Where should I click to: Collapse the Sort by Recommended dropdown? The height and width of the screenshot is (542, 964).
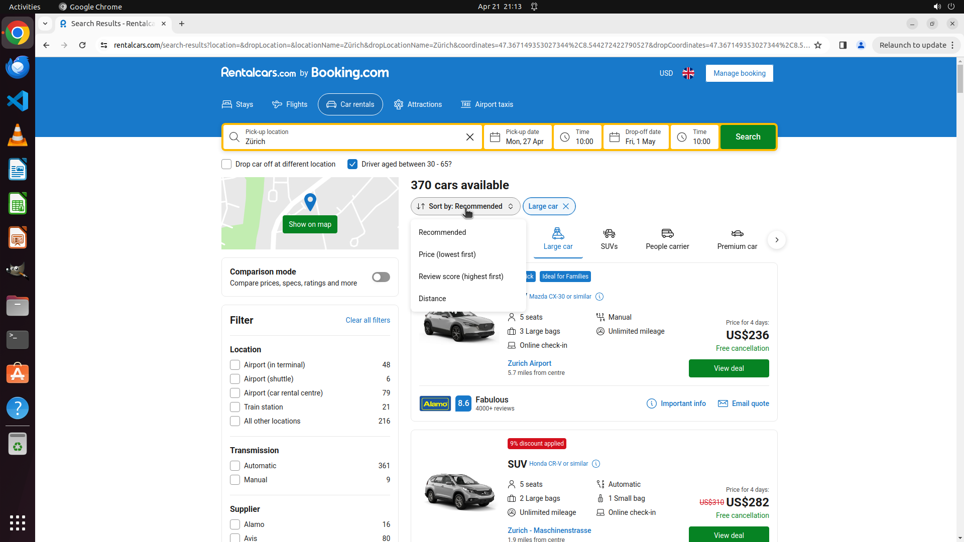pyautogui.click(x=465, y=206)
